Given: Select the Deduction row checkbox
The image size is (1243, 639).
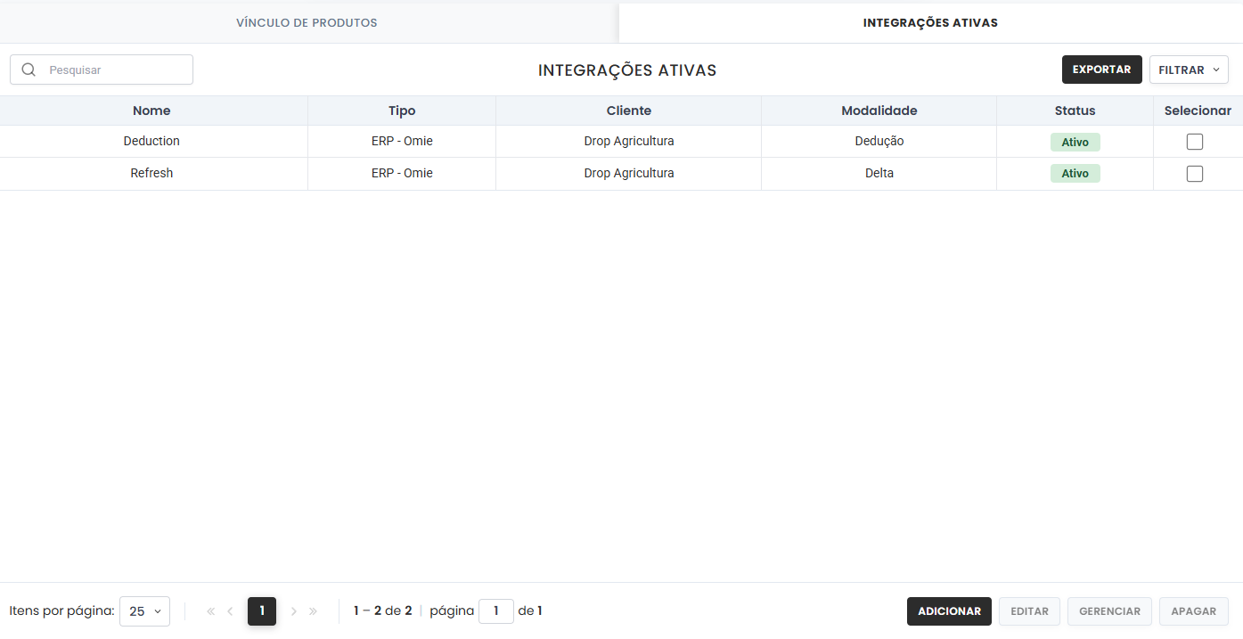Looking at the screenshot, I should coord(1195,142).
